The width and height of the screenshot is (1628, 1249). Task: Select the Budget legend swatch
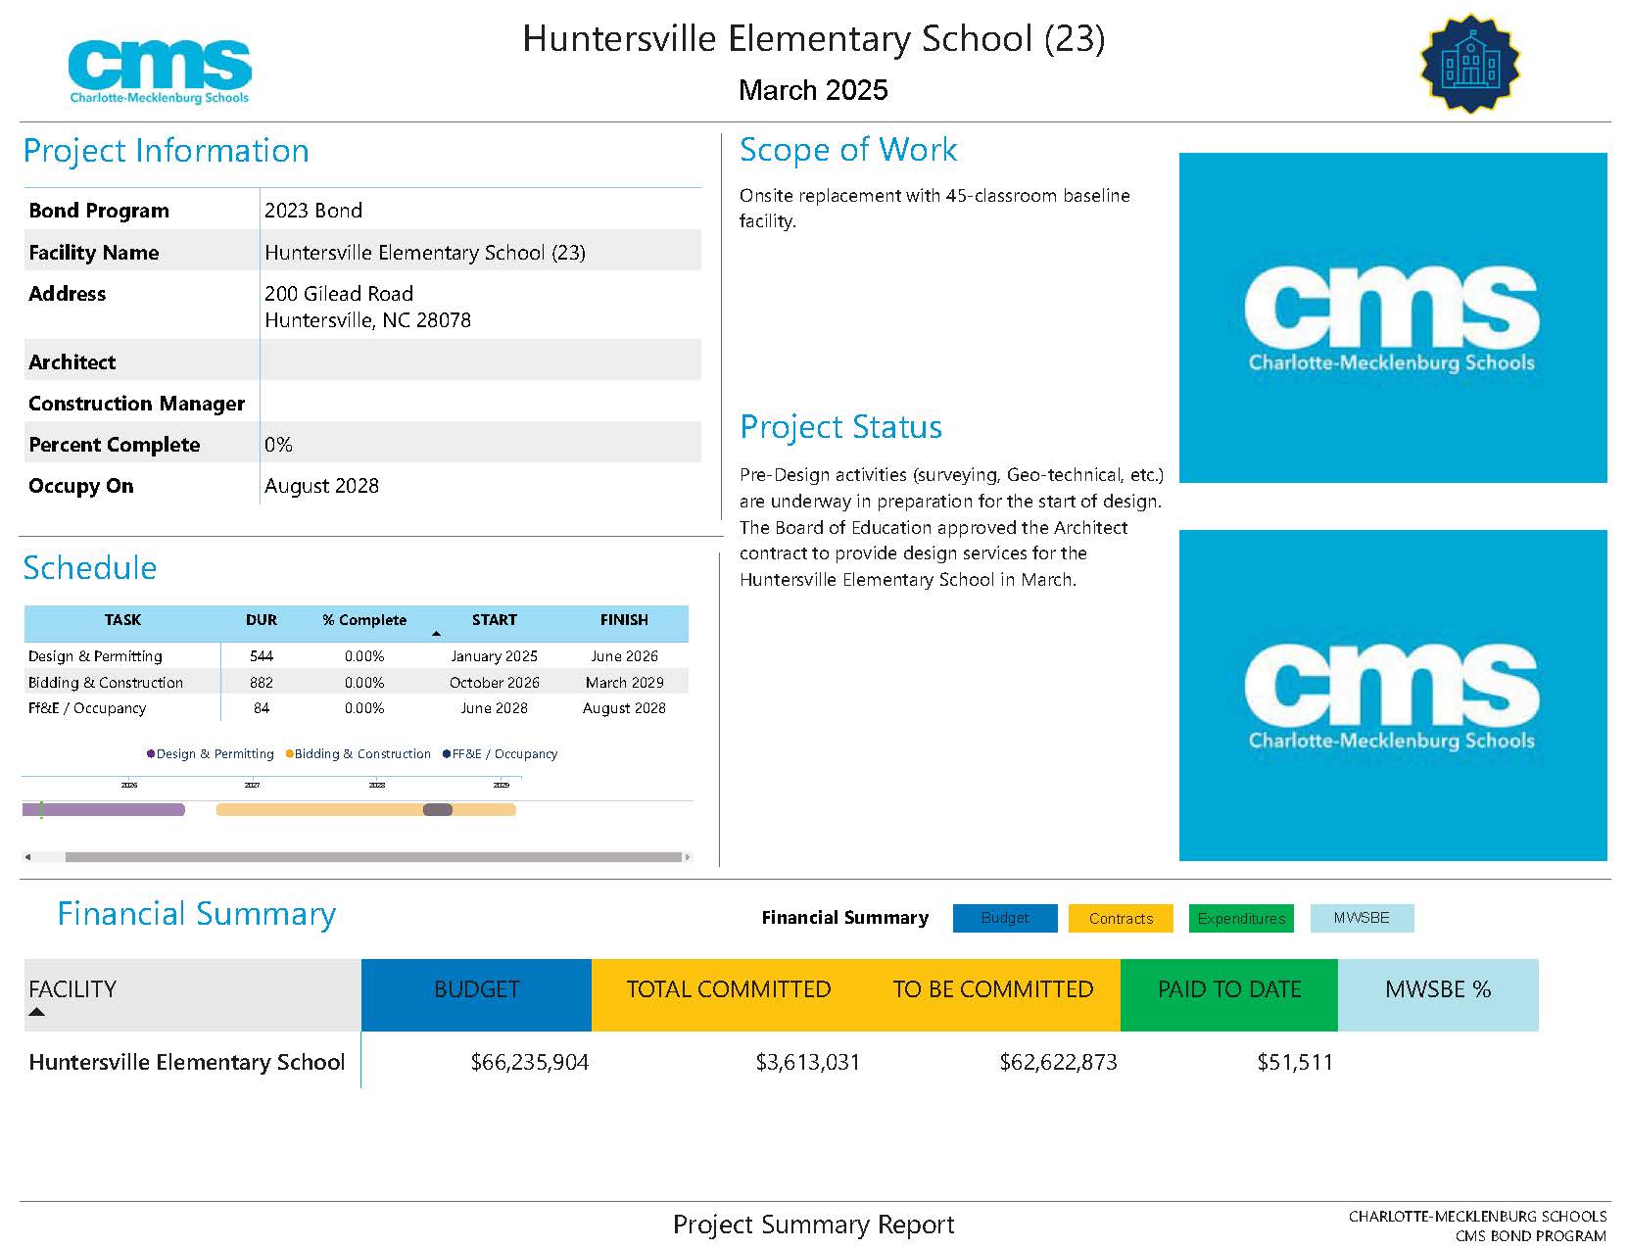coord(1005,918)
